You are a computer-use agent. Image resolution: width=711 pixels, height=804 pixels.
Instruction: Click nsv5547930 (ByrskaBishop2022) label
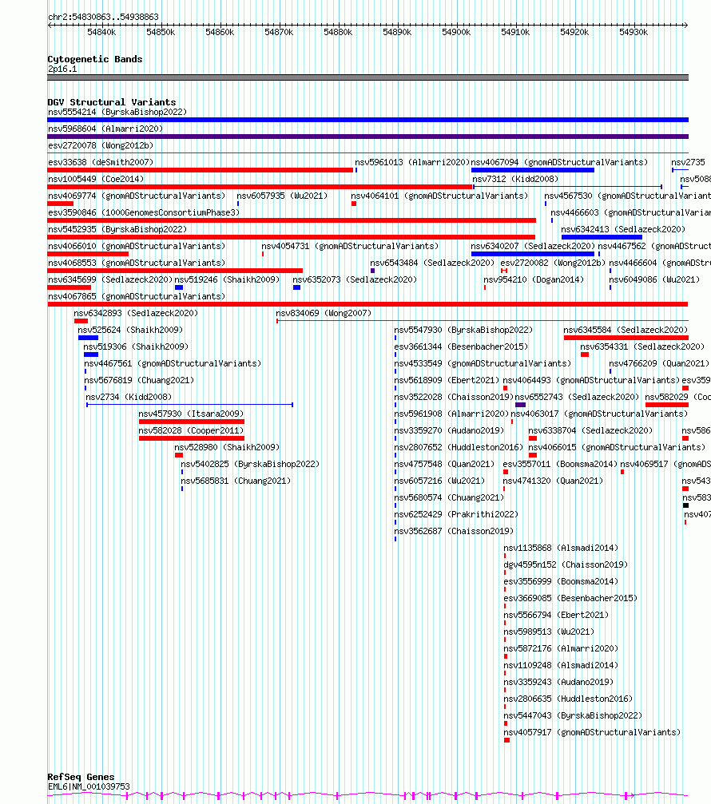463,331
